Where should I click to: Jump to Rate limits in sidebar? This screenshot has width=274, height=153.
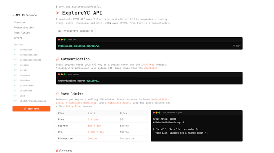(x=22, y=33)
